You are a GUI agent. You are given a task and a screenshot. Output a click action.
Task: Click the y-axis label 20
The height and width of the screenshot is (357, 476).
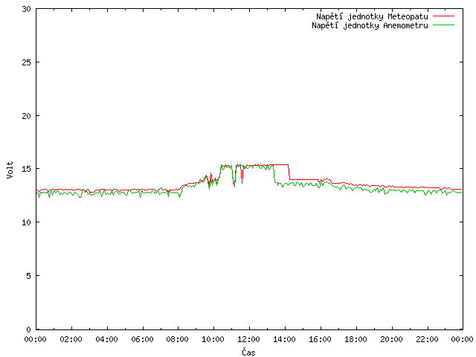27,116
